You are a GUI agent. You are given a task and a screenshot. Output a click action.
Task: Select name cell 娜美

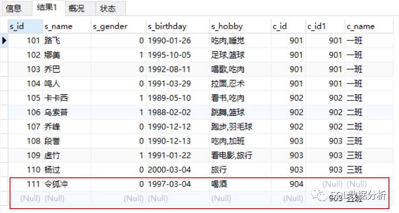67,55
